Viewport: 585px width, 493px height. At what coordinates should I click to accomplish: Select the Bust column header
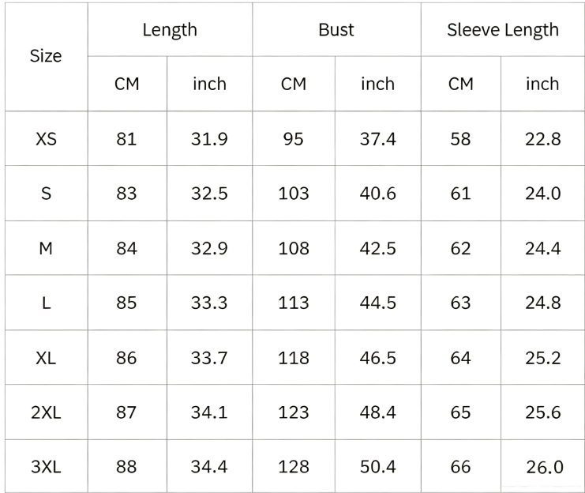click(x=336, y=29)
